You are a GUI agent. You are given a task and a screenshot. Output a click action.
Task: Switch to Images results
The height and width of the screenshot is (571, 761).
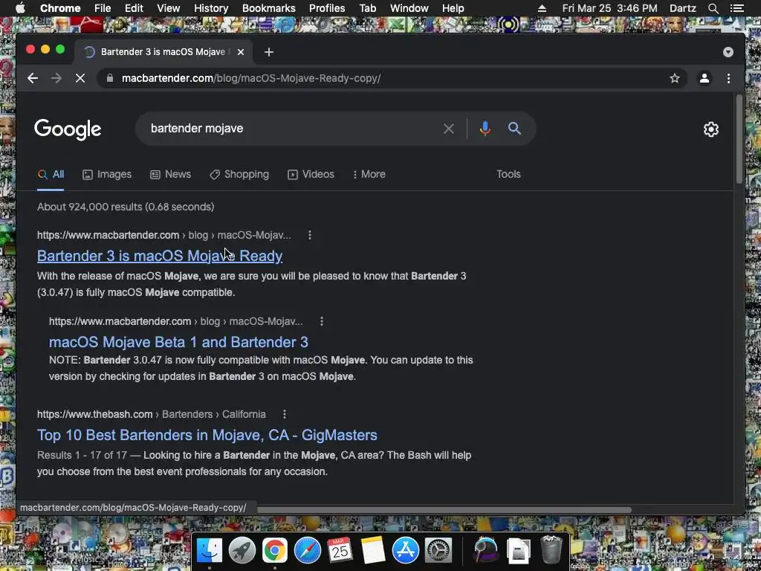point(107,174)
